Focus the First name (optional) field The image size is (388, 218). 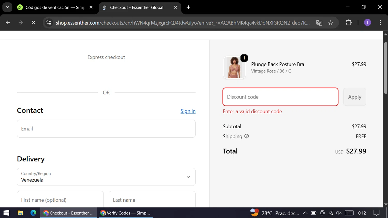pyautogui.click(x=60, y=200)
